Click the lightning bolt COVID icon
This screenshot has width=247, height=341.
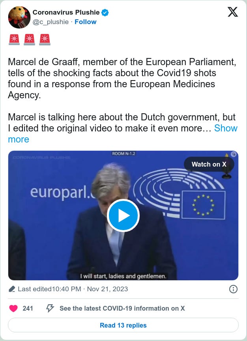(x=50, y=308)
